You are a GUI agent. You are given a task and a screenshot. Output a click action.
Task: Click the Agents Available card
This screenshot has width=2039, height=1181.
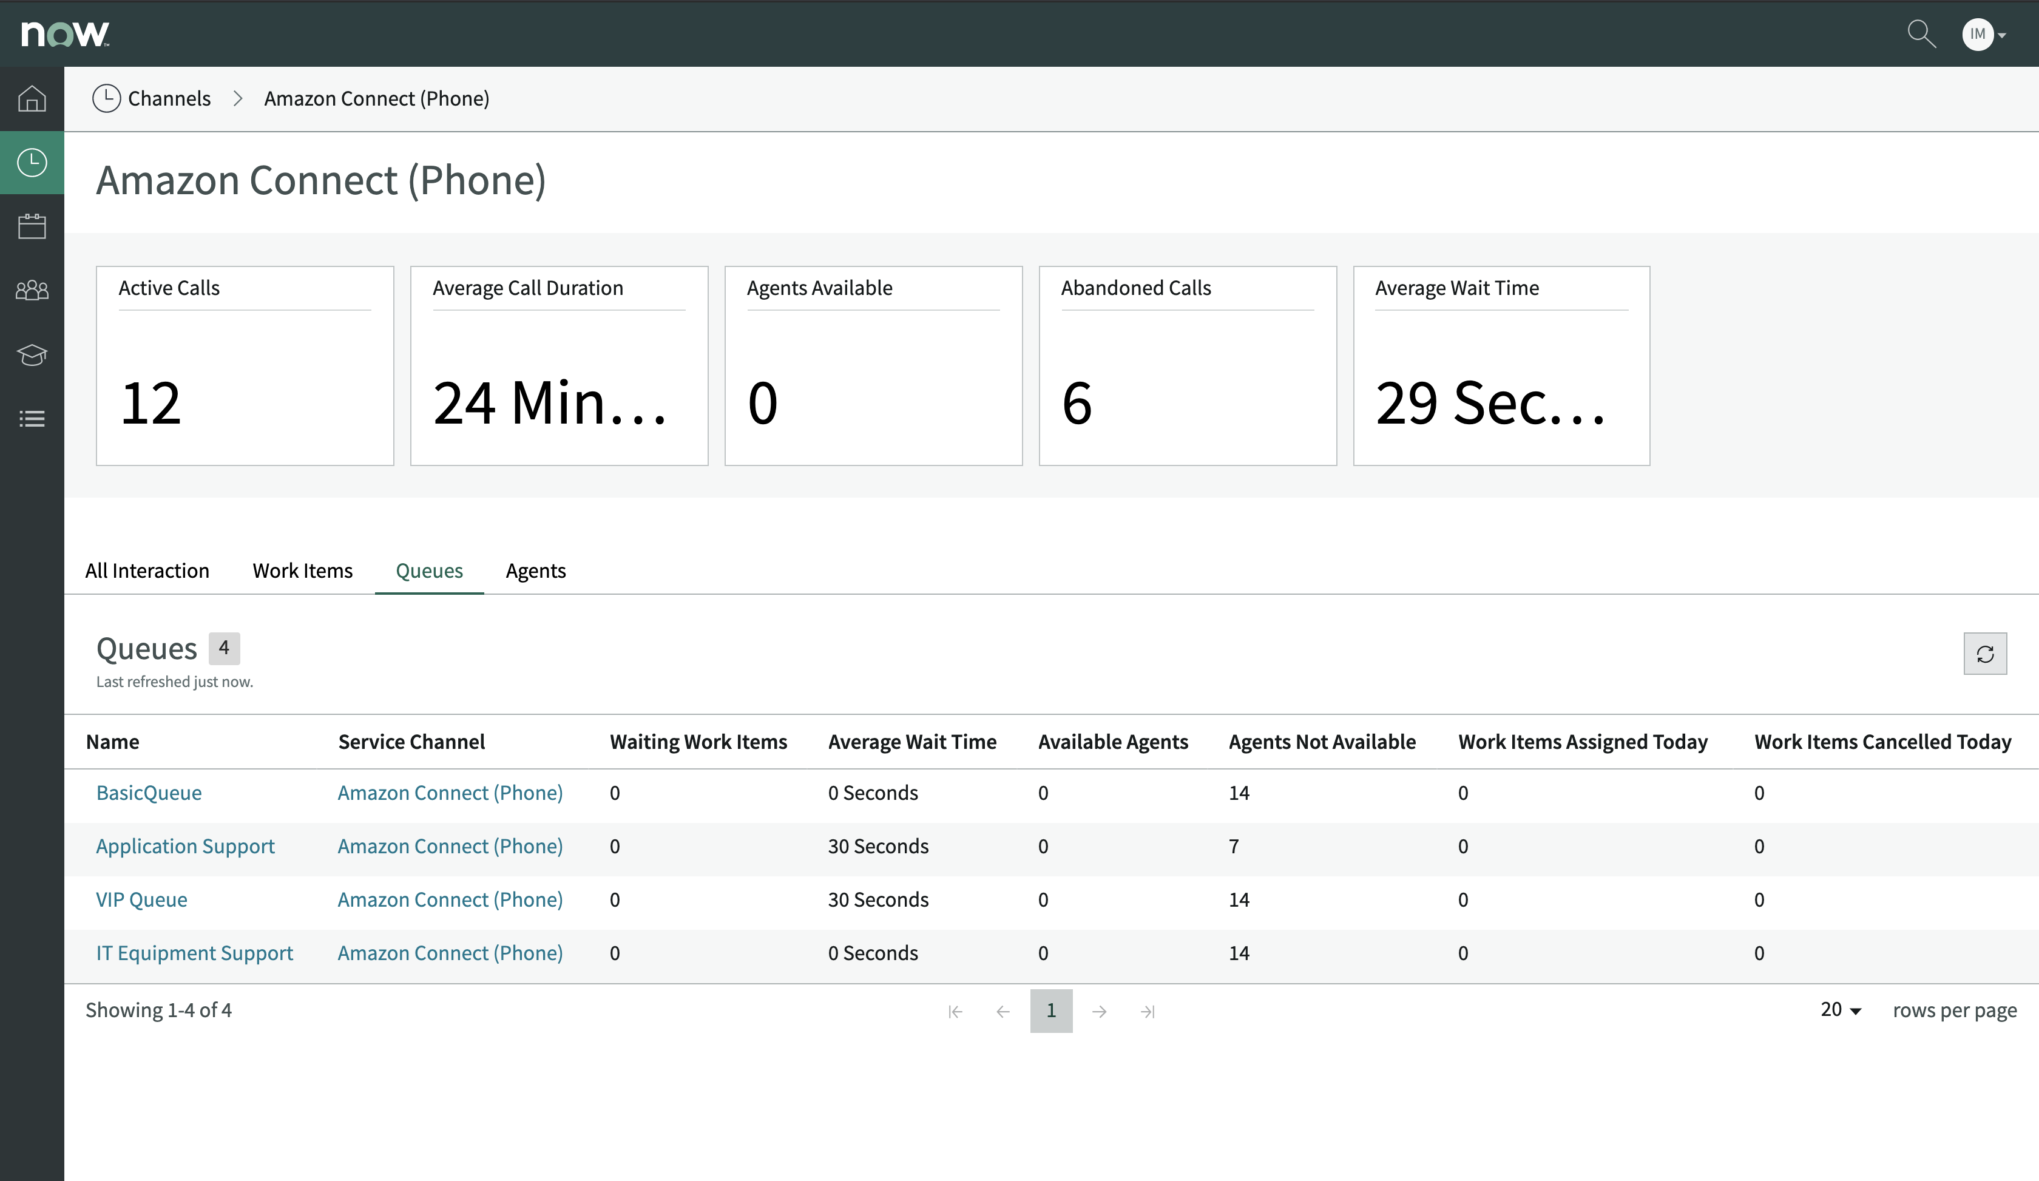(873, 365)
